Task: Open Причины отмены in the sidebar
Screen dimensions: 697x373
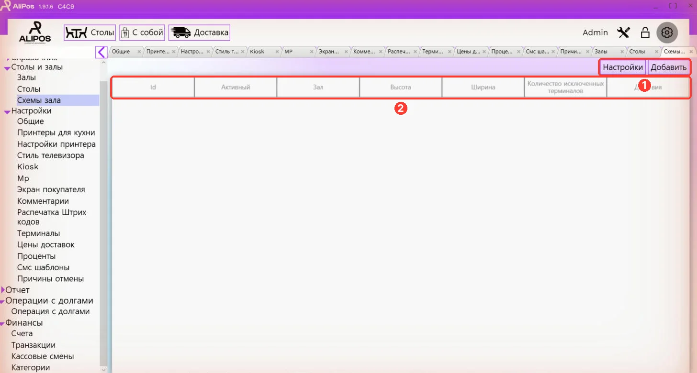Action: pos(51,279)
